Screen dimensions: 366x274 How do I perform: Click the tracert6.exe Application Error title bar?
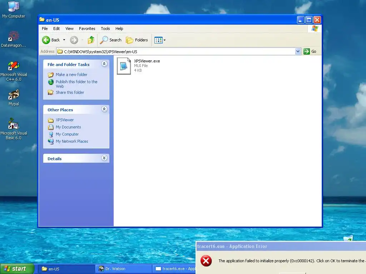(x=281, y=246)
